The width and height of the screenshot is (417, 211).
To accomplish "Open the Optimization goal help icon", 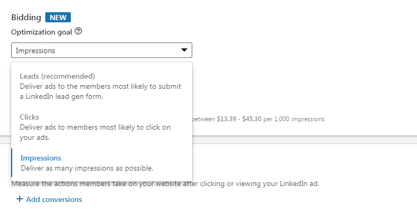I will pyautogui.click(x=78, y=31).
